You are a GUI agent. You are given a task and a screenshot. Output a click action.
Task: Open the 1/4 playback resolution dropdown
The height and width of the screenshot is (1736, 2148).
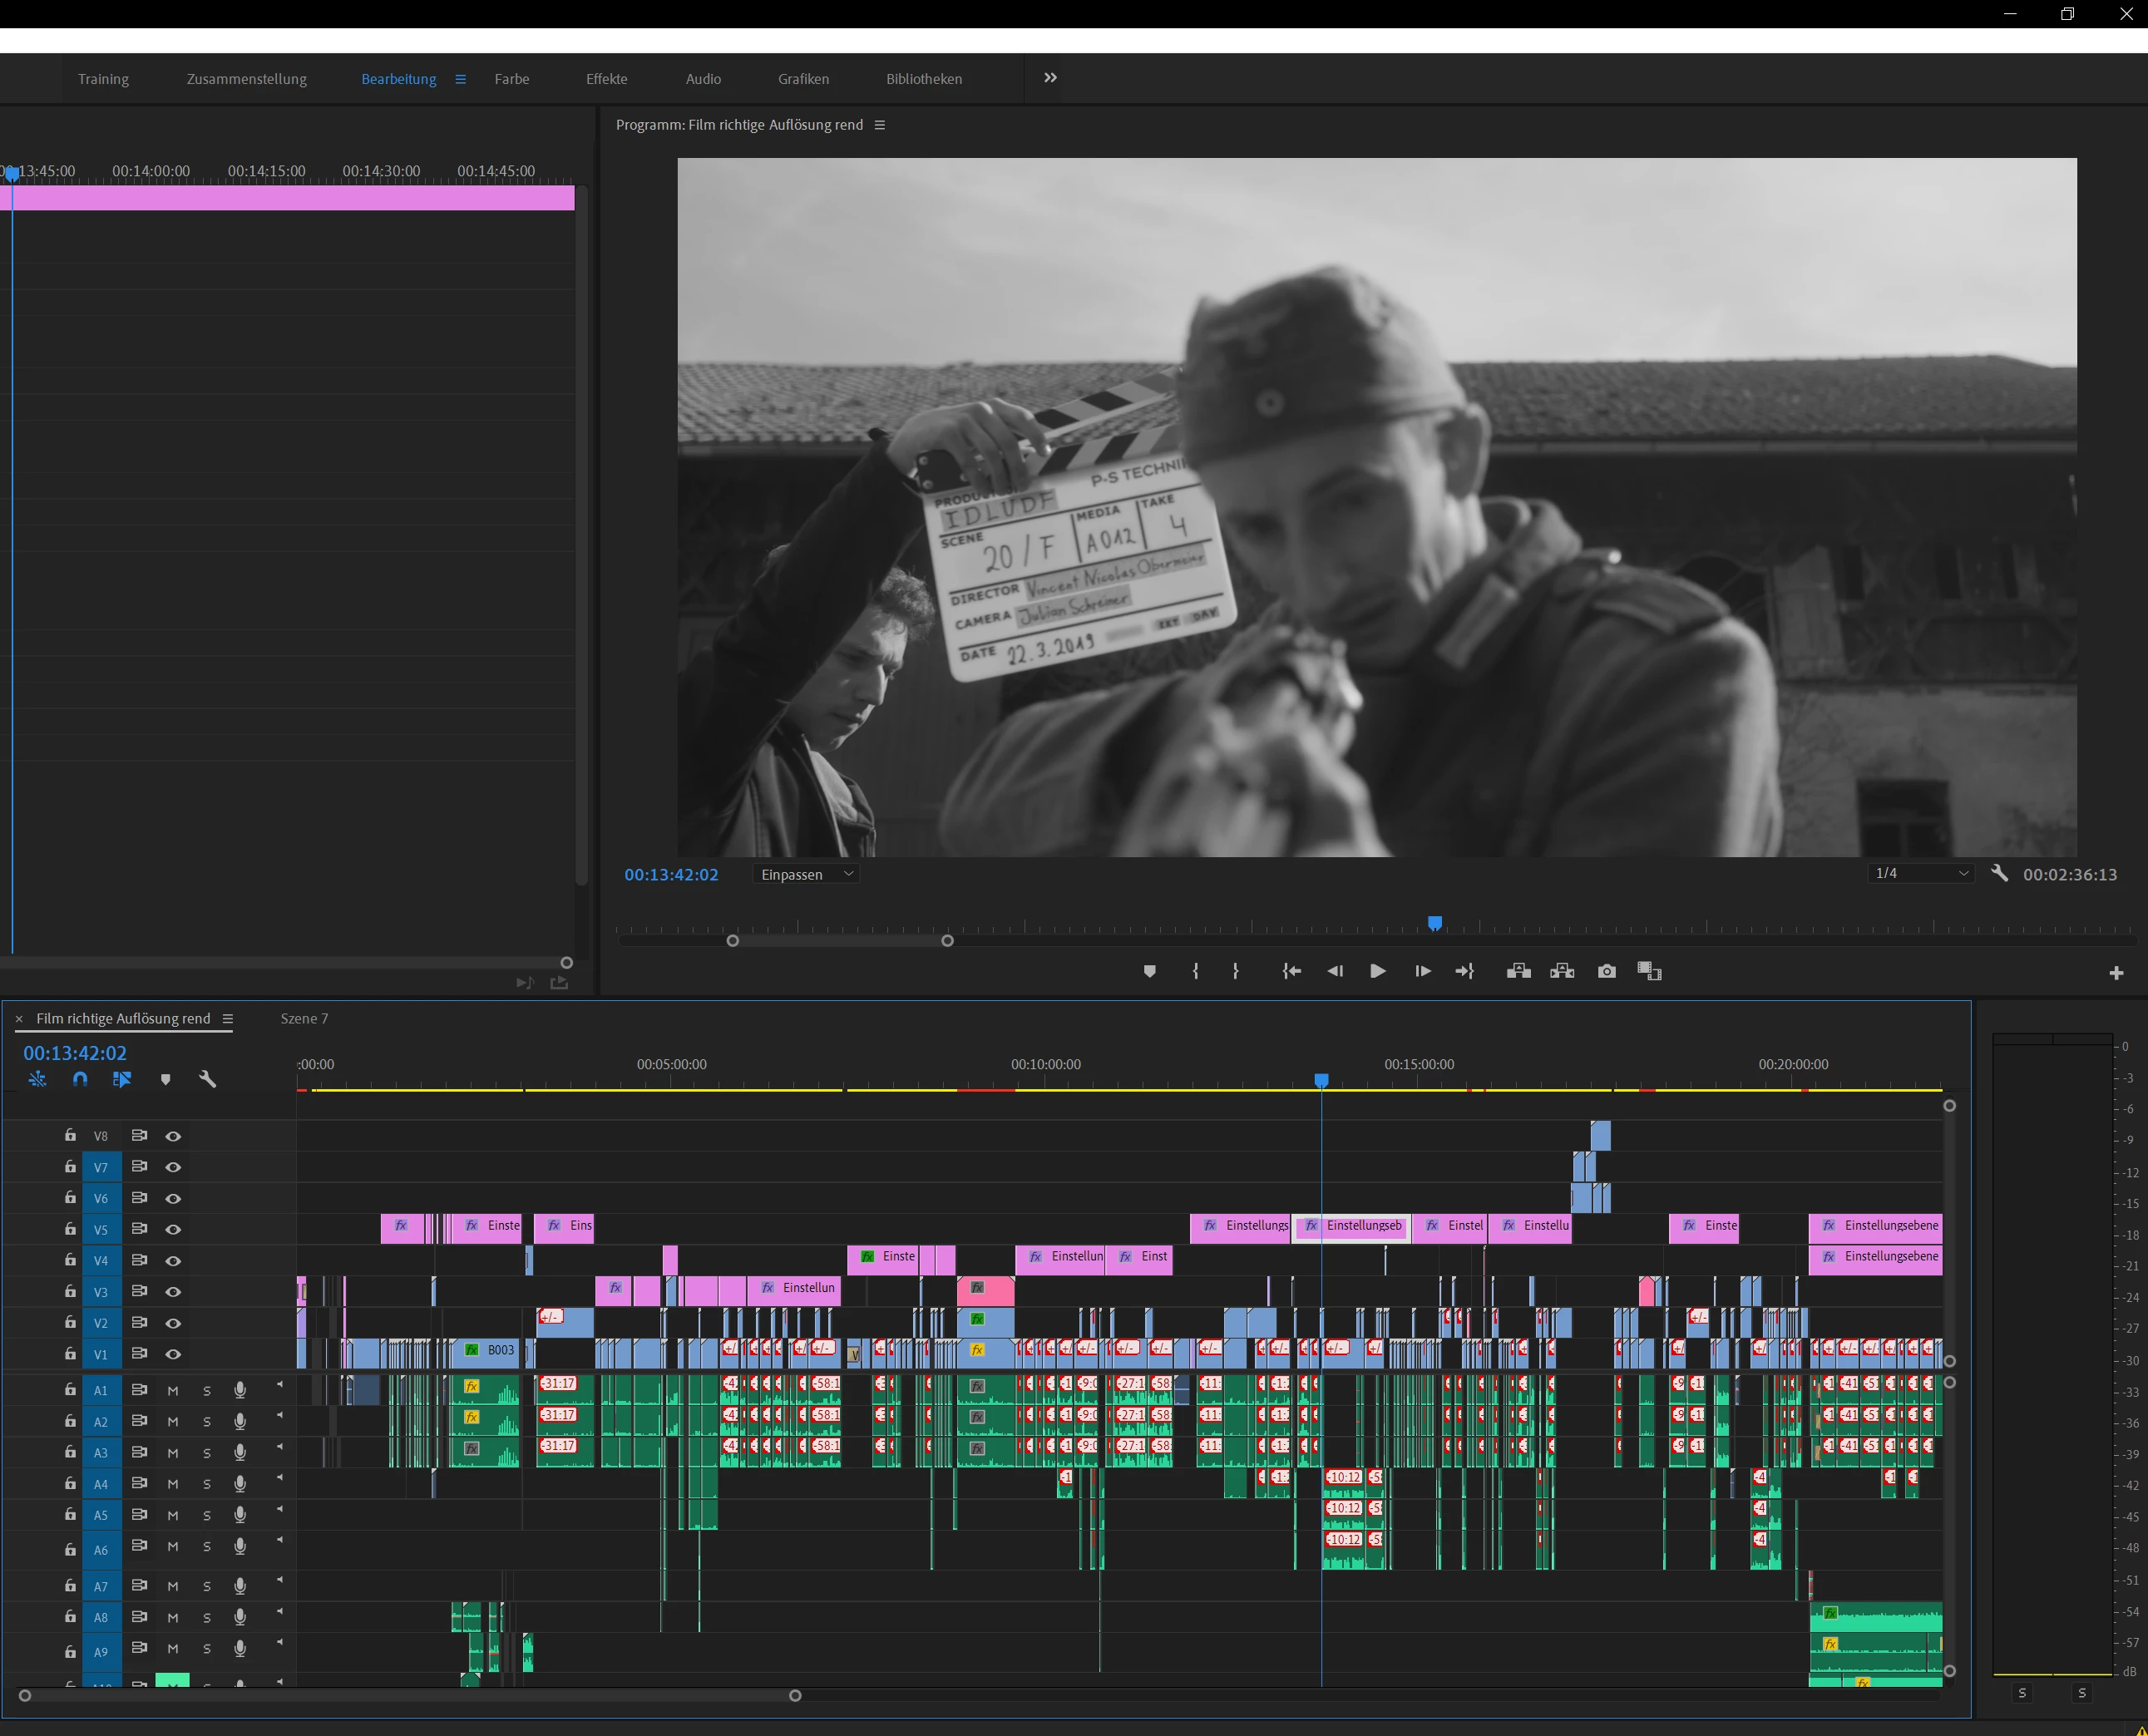click(x=1920, y=873)
